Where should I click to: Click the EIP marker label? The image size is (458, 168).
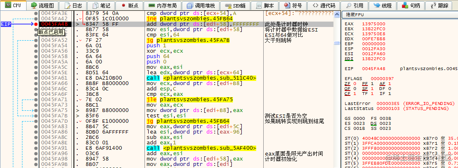tap(6, 24)
